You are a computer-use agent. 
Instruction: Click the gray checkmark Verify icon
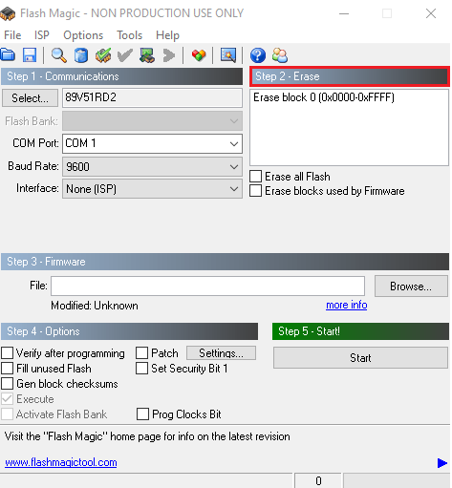[x=124, y=55]
